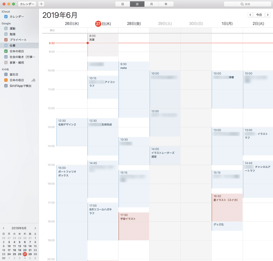Click subscription broadcast icon beside 日本の祝日
This screenshot has height=261, width=273.
pos(33,80)
